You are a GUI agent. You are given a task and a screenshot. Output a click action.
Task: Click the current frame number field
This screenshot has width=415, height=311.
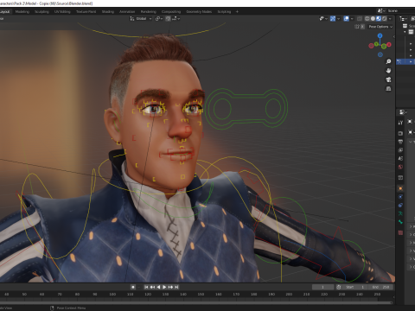[x=322, y=287]
